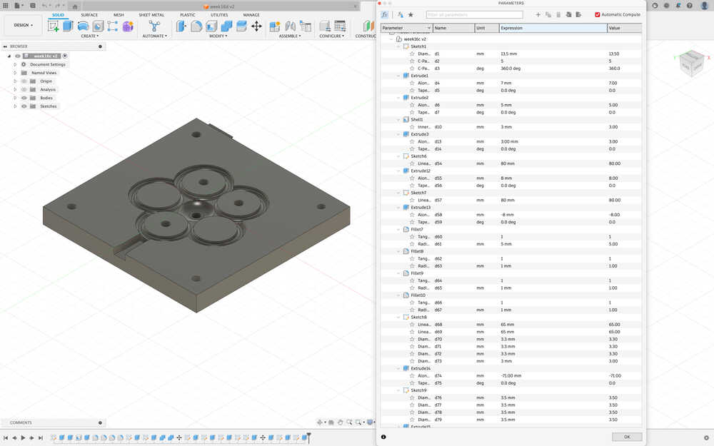Viewport: 714px width, 446px height.
Task: Click the fx user parameters icon
Action: pos(385,14)
